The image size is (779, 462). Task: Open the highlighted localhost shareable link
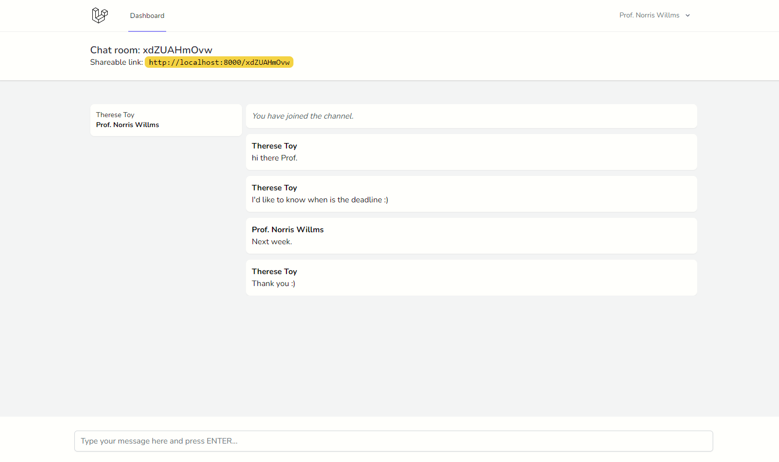(x=219, y=62)
